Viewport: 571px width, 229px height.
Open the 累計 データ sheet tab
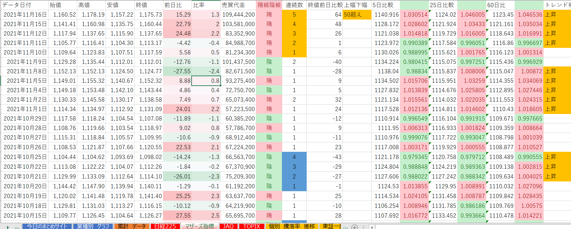[131, 226]
